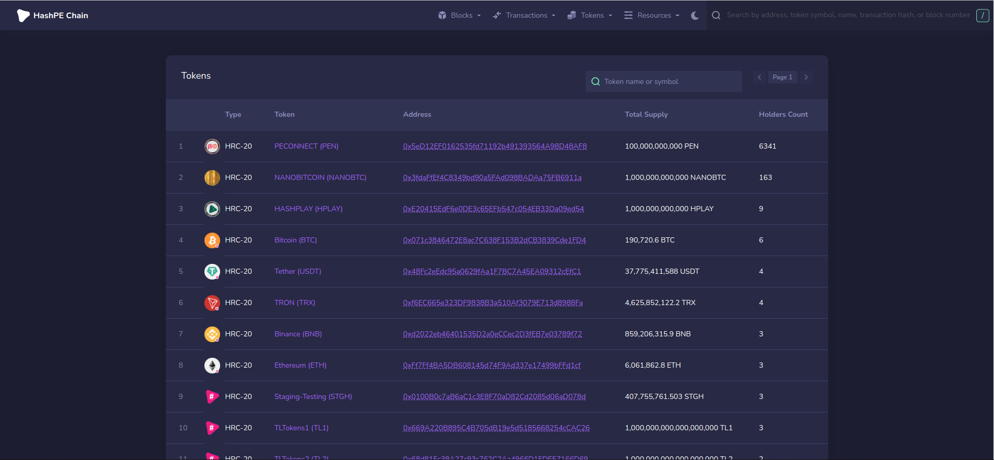The width and height of the screenshot is (994, 460).
Task: Open PECONNECT contract address 0x5eD12E...
Action: 494,146
